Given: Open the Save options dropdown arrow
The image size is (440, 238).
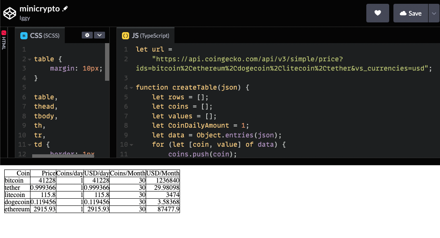Looking at the screenshot, I should point(434,13).
